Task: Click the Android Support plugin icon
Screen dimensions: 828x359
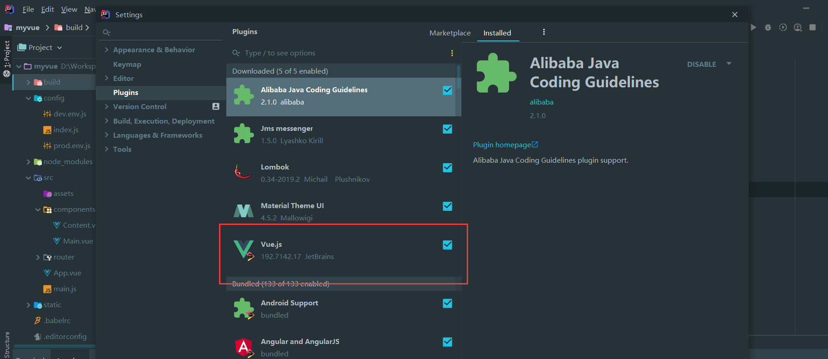Action: (244, 309)
